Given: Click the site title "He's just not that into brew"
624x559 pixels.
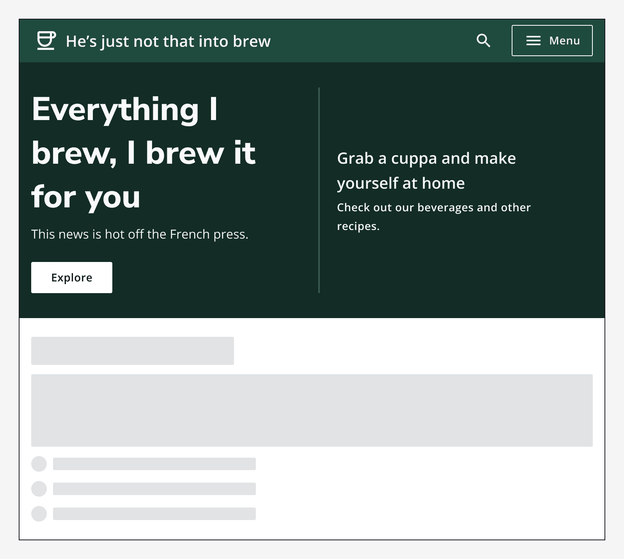Looking at the screenshot, I should (x=168, y=41).
